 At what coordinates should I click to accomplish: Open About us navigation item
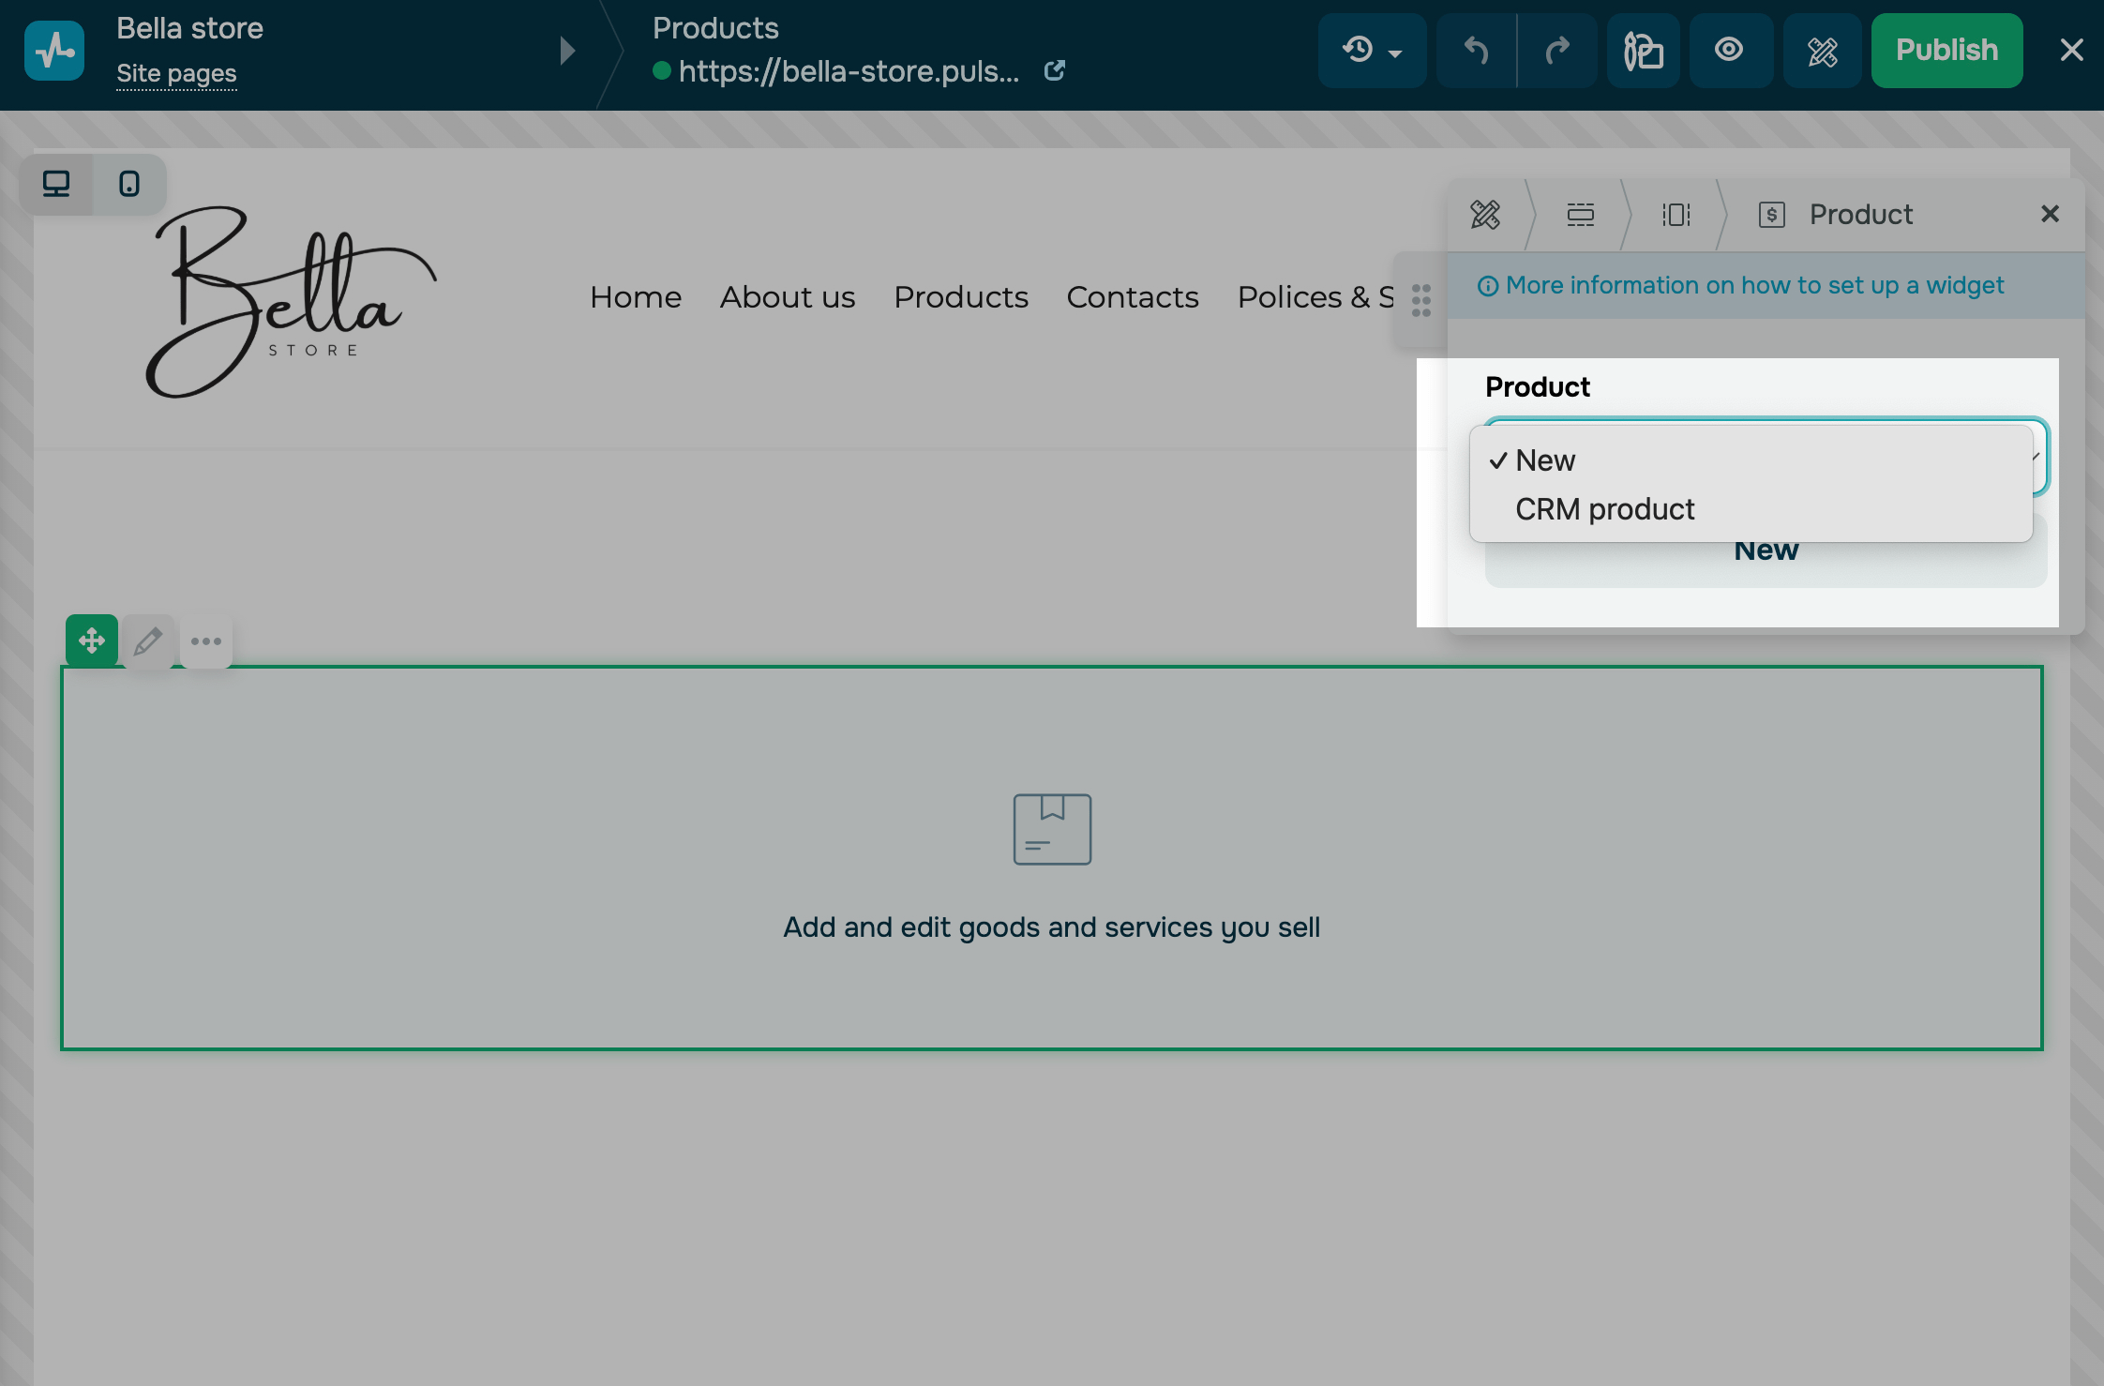787,297
